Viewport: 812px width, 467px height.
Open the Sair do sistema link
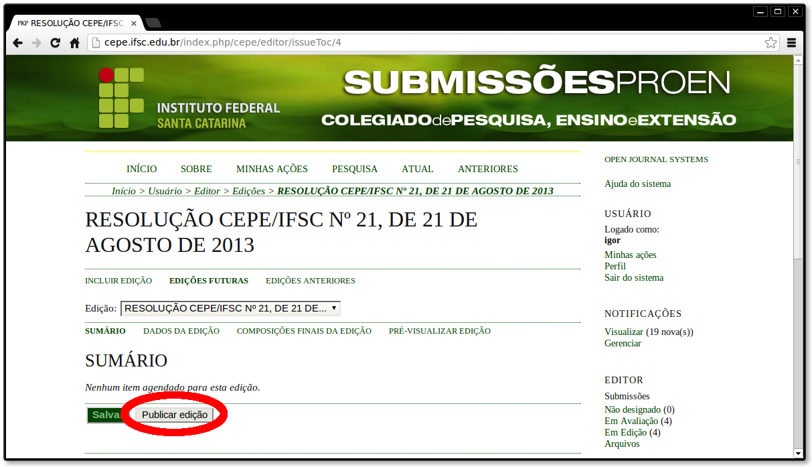pos(633,277)
